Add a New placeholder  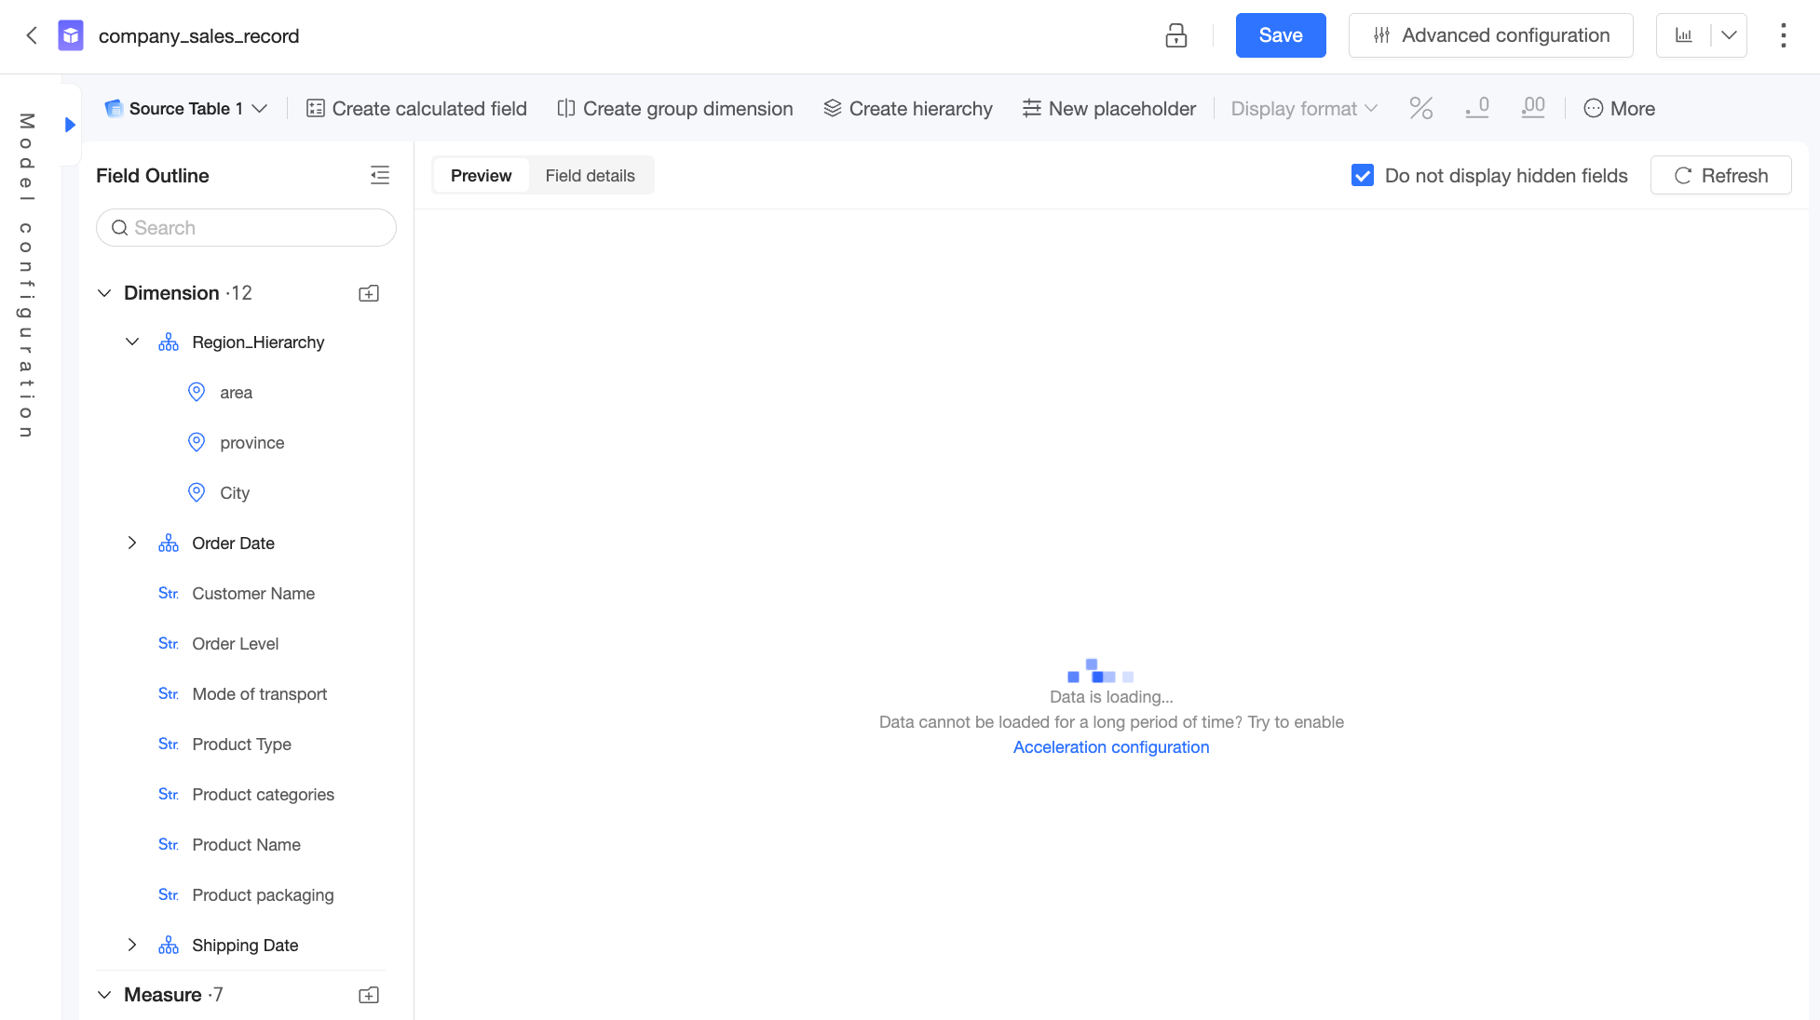coord(1108,109)
